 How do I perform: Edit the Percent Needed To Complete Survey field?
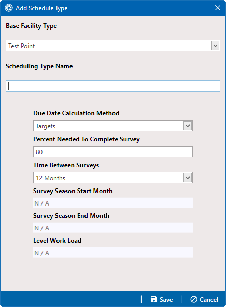click(113, 152)
